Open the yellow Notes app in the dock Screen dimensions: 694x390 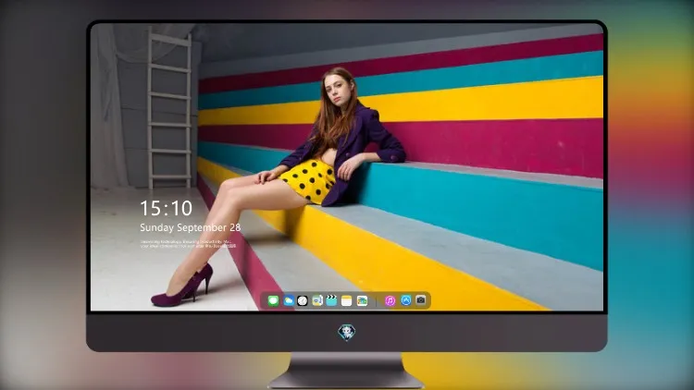coord(347,301)
